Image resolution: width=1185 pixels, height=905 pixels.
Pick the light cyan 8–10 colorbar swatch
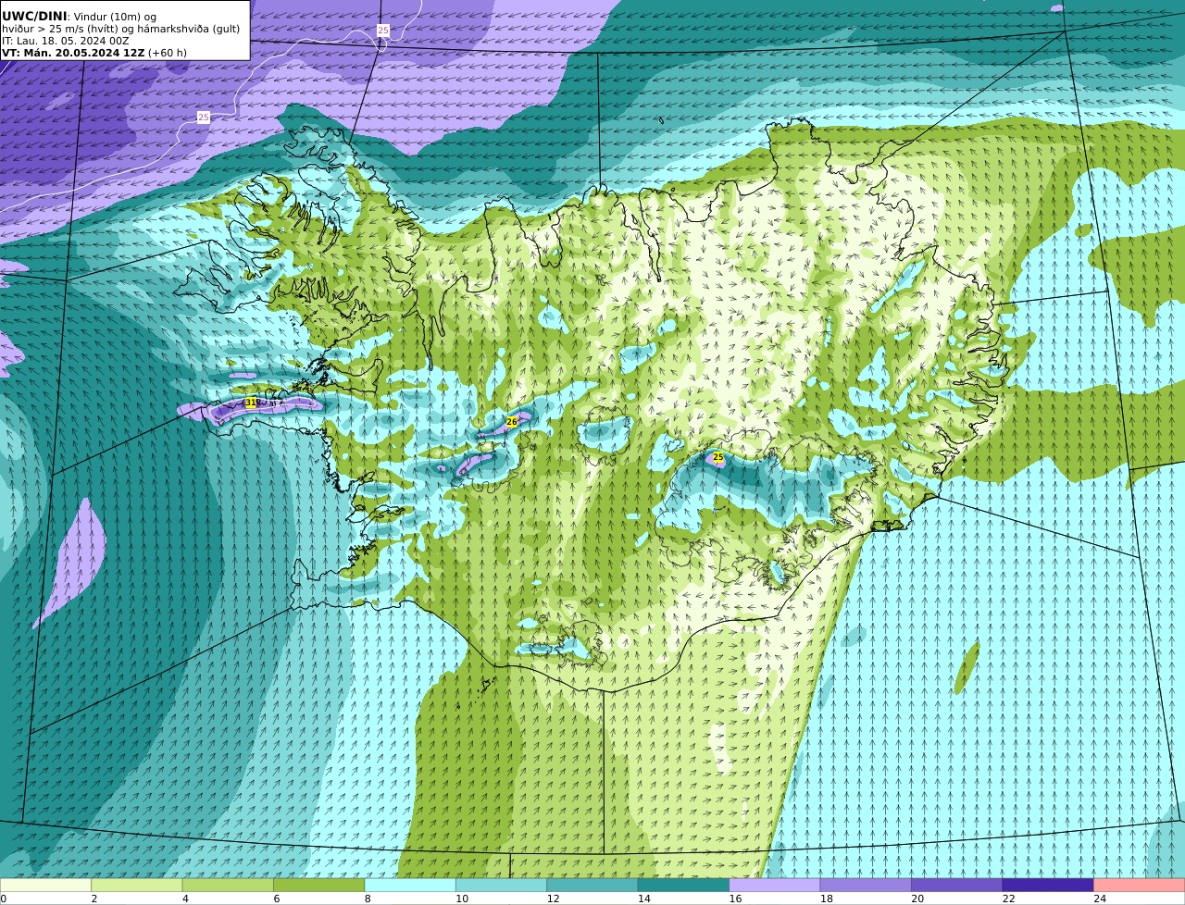point(410,885)
